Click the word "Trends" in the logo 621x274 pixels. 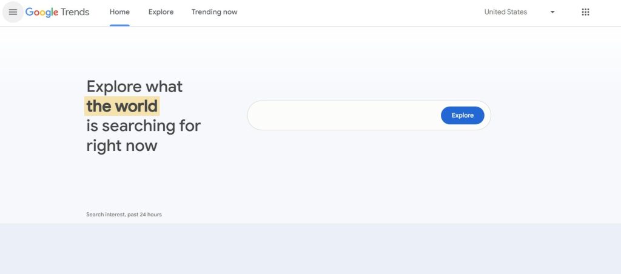(75, 12)
